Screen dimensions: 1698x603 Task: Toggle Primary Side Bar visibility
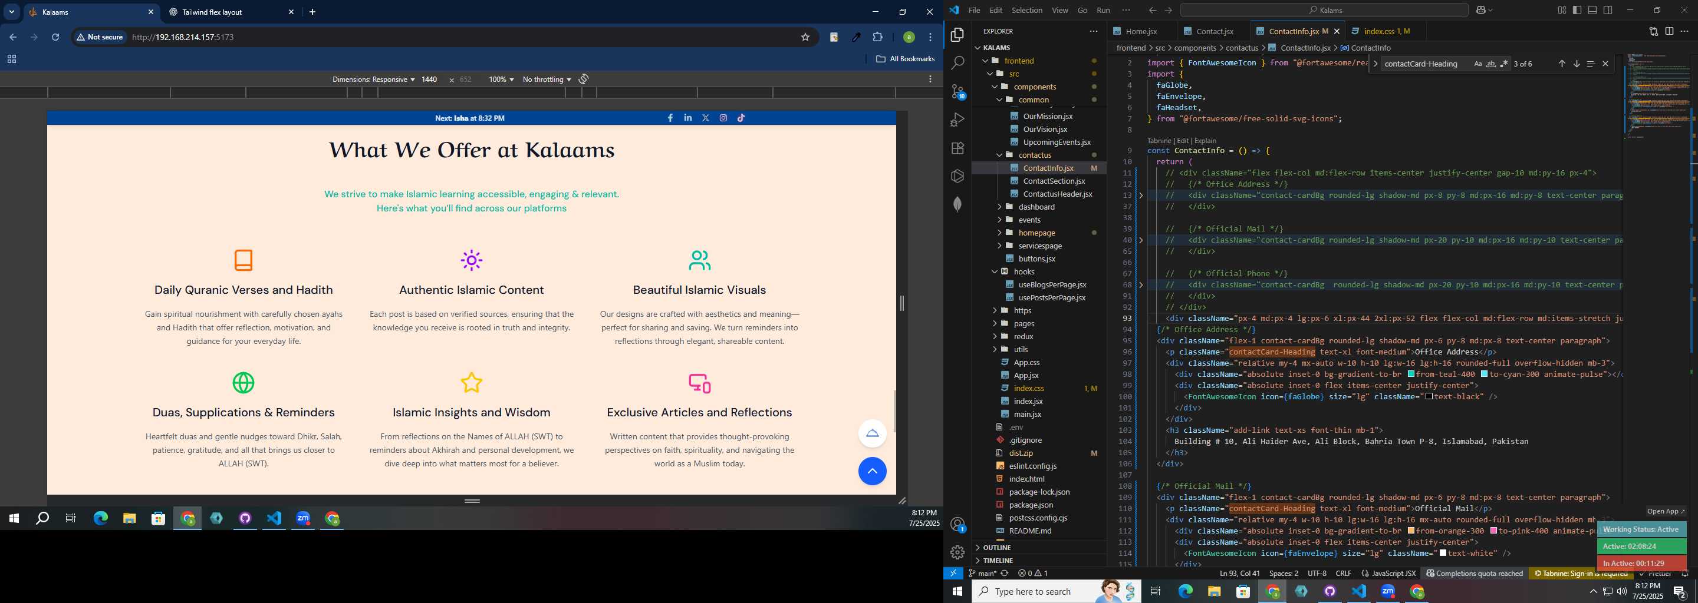[x=1577, y=10]
